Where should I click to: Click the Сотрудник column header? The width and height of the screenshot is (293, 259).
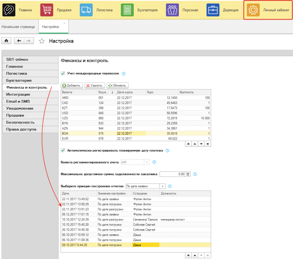[146, 193]
